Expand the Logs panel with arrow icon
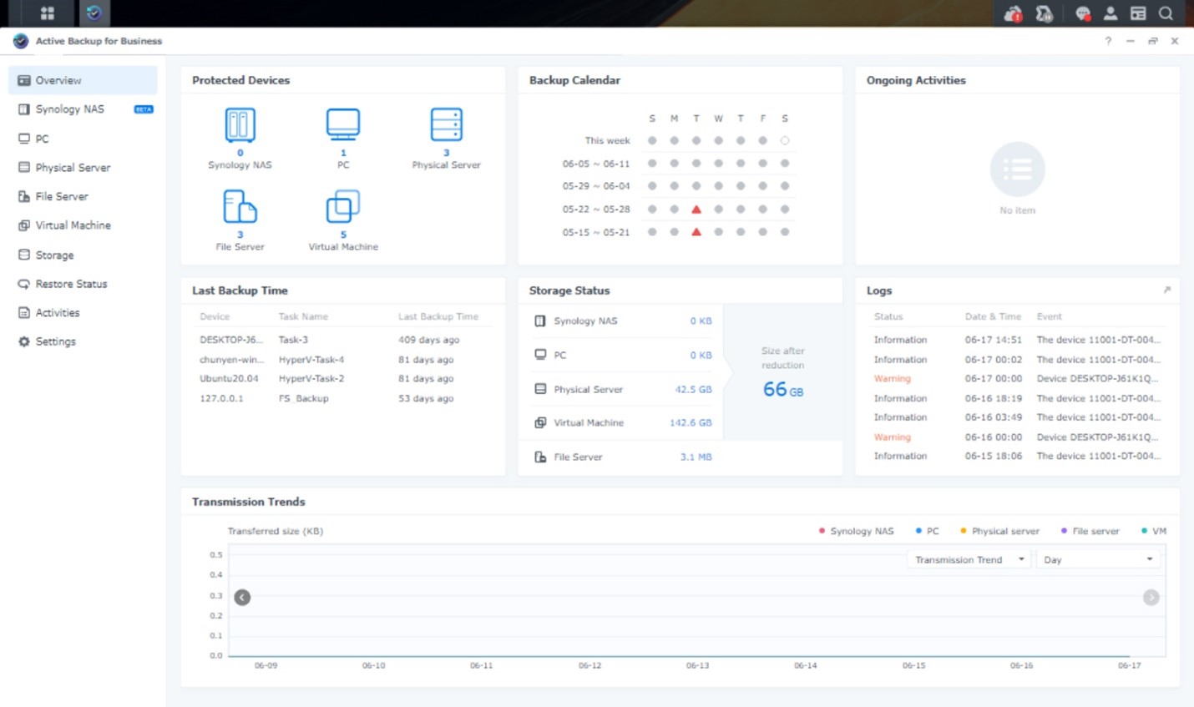 tap(1166, 290)
